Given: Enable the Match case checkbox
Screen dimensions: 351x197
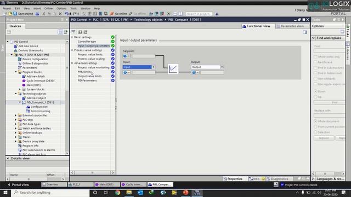Looking at the screenshot, I should (x=315, y=62).
